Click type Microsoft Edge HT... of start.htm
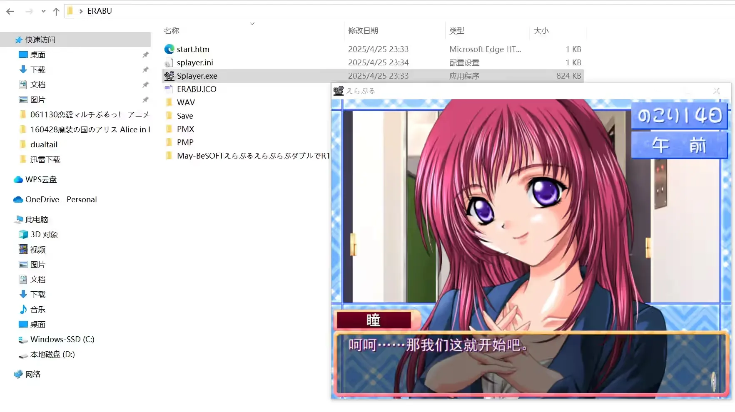Image resolution: width=735 pixels, height=412 pixels. tap(485, 49)
